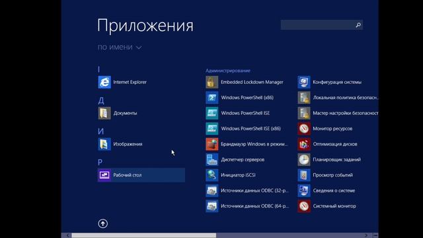Open Источники данных ODBC (64-р...) icon

[211, 206]
